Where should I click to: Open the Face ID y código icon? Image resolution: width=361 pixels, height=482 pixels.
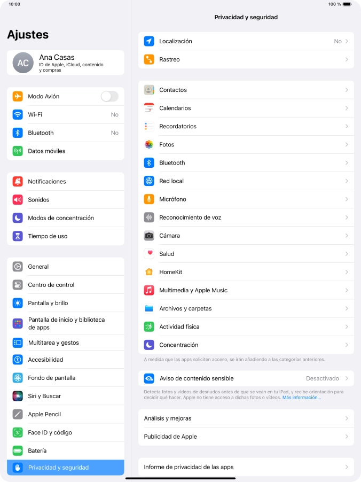[18, 432]
